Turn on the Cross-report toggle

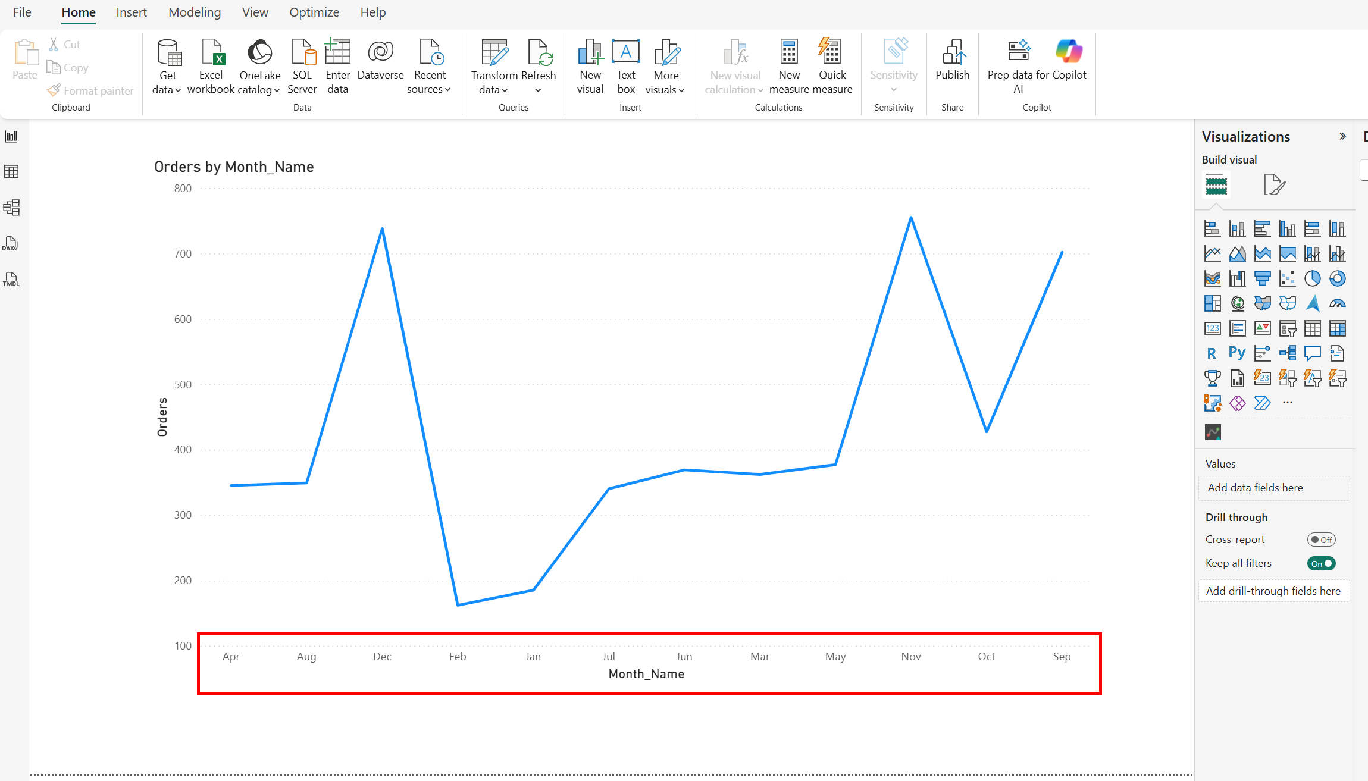tap(1321, 540)
